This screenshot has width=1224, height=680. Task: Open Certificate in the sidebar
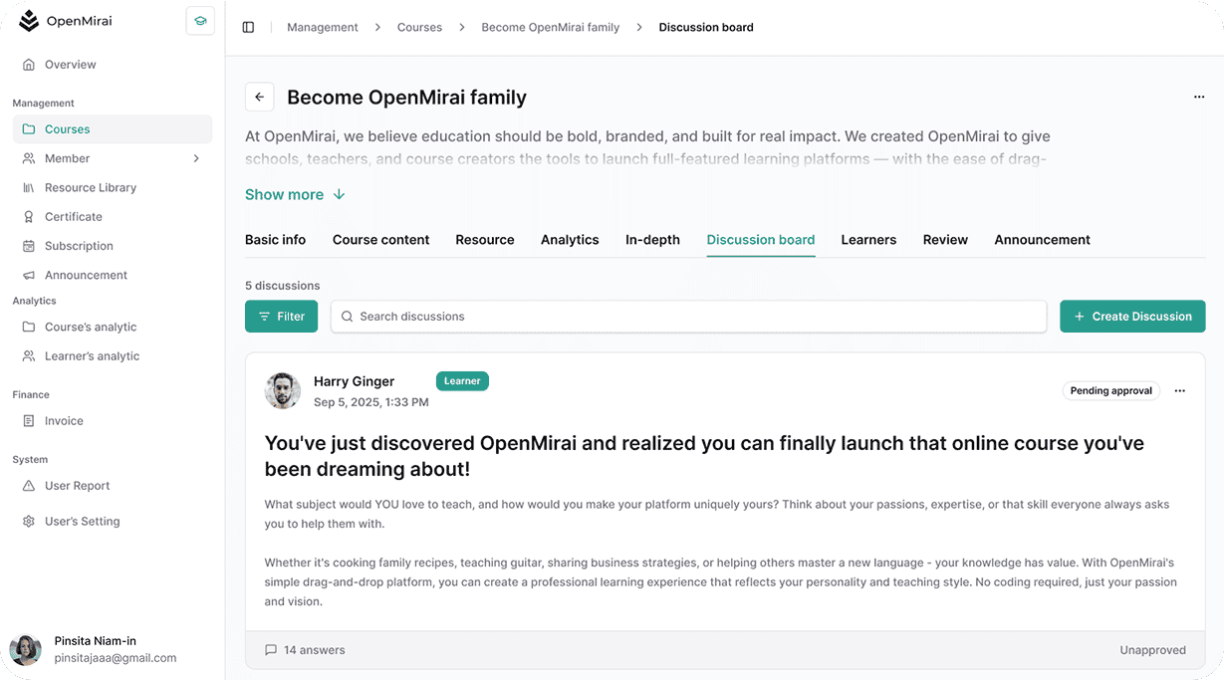point(73,217)
